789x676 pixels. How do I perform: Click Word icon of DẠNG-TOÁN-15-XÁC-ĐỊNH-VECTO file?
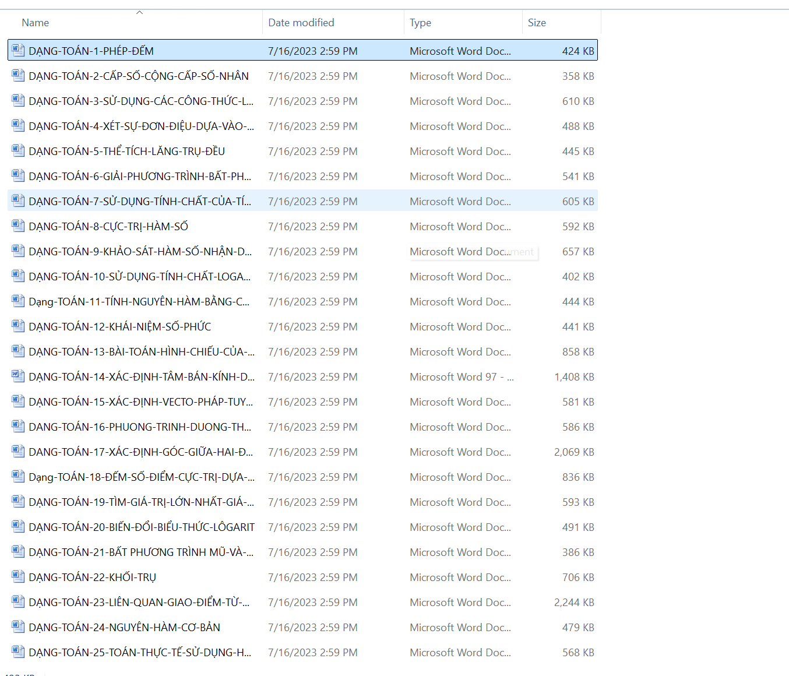point(18,401)
